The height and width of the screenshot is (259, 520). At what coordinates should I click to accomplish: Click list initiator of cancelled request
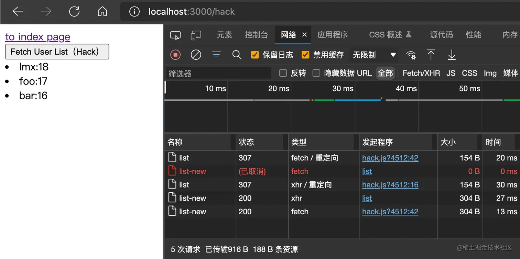coord(367,171)
